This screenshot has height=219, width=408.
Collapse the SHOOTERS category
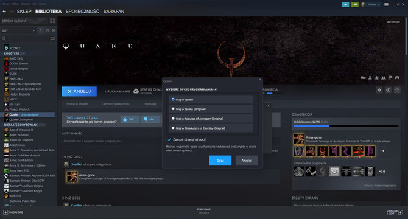tap(2, 54)
